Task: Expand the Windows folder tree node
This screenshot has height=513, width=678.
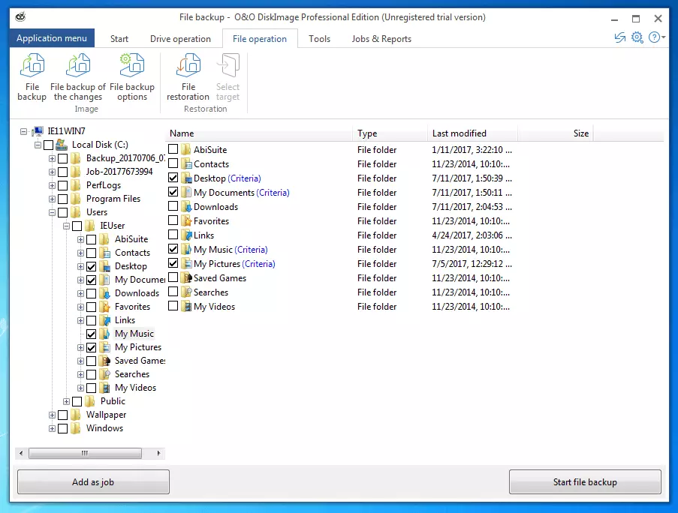Action: click(x=52, y=428)
